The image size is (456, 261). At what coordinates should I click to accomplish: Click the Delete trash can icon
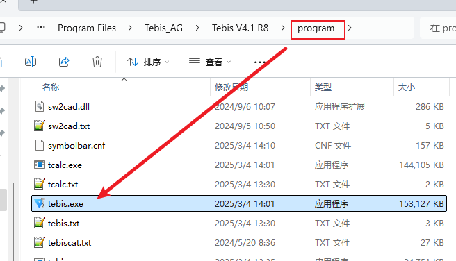(x=97, y=62)
